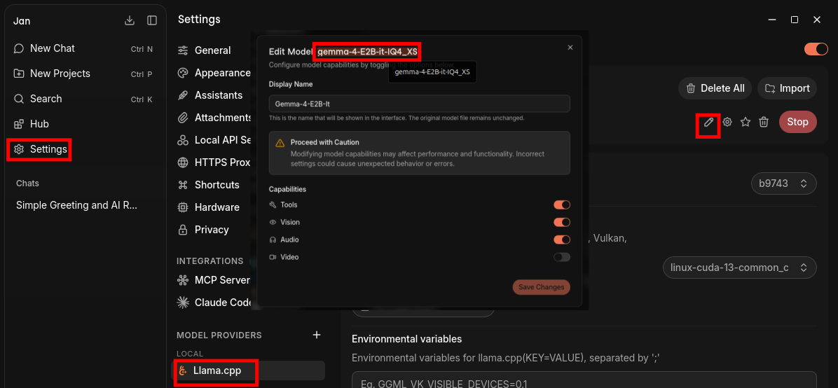
Task: Click the 'MODEL PROVIDERS' section label
Action: [x=219, y=335]
